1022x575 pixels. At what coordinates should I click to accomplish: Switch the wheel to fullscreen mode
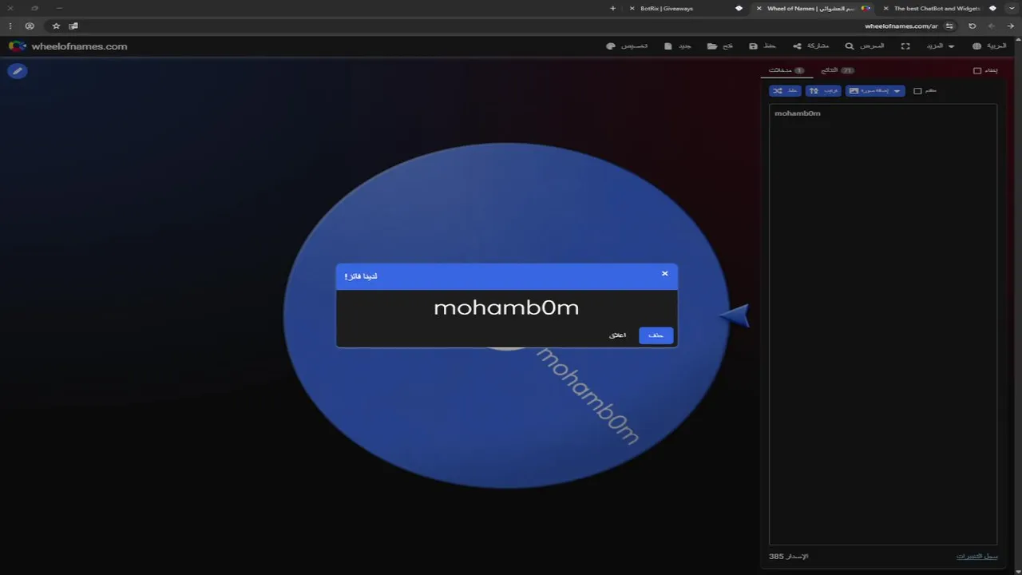point(905,46)
